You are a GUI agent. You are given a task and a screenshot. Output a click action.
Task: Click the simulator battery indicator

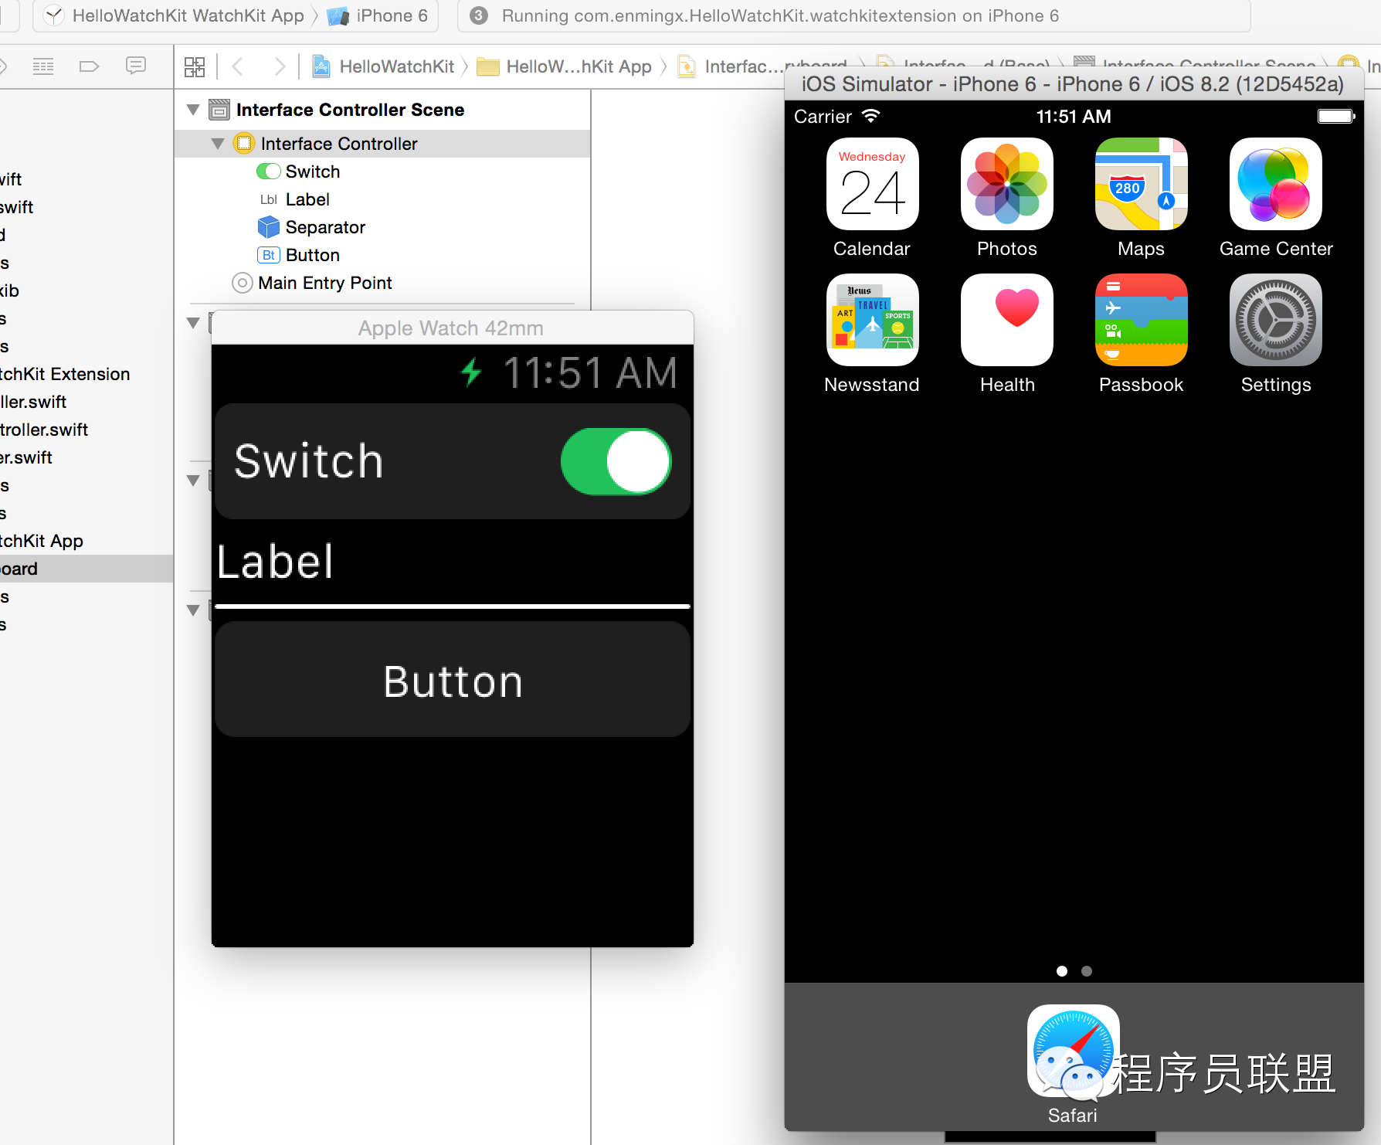point(1336,117)
